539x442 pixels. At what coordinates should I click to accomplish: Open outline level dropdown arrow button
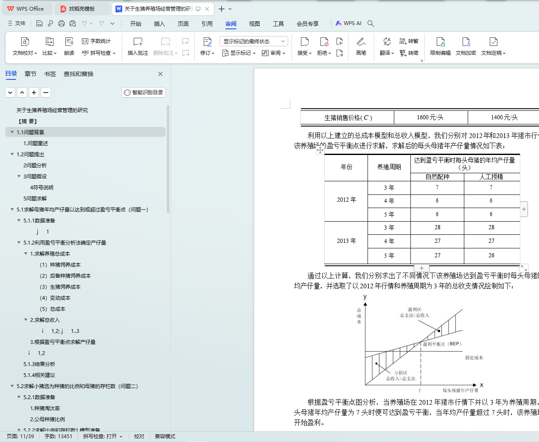(11, 93)
